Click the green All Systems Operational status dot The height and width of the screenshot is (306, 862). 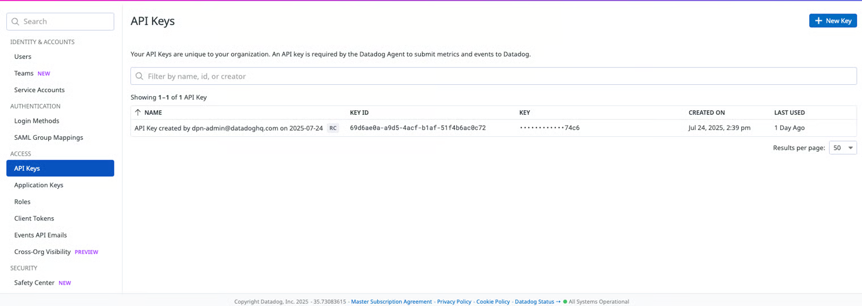click(x=565, y=301)
